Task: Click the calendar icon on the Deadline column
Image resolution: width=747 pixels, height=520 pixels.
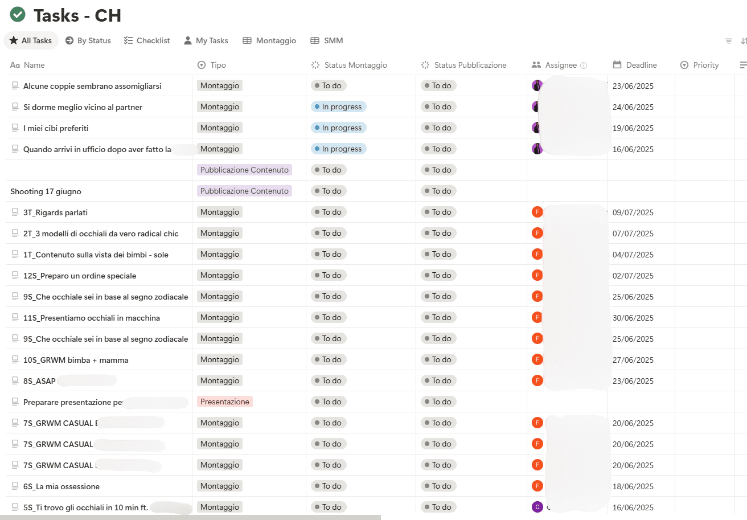Action: pyautogui.click(x=617, y=65)
